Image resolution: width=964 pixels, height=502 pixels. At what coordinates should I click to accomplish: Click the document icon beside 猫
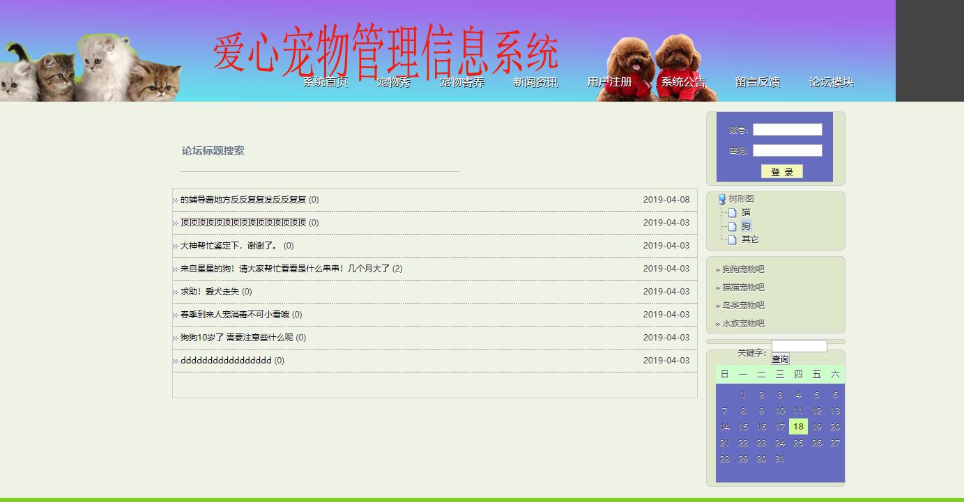pyautogui.click(x=732, y=212)
